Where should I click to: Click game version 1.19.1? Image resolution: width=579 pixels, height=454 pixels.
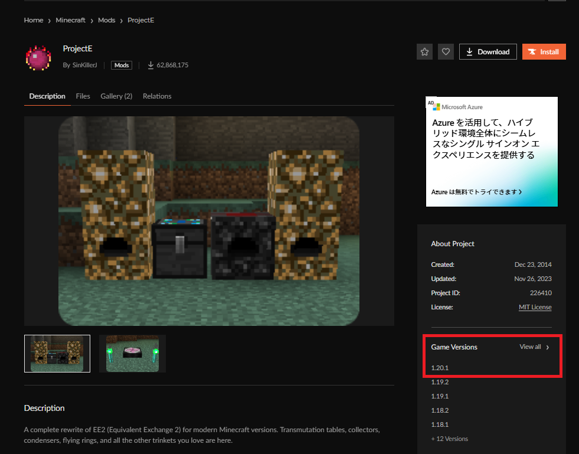click(x=440, y=396)
